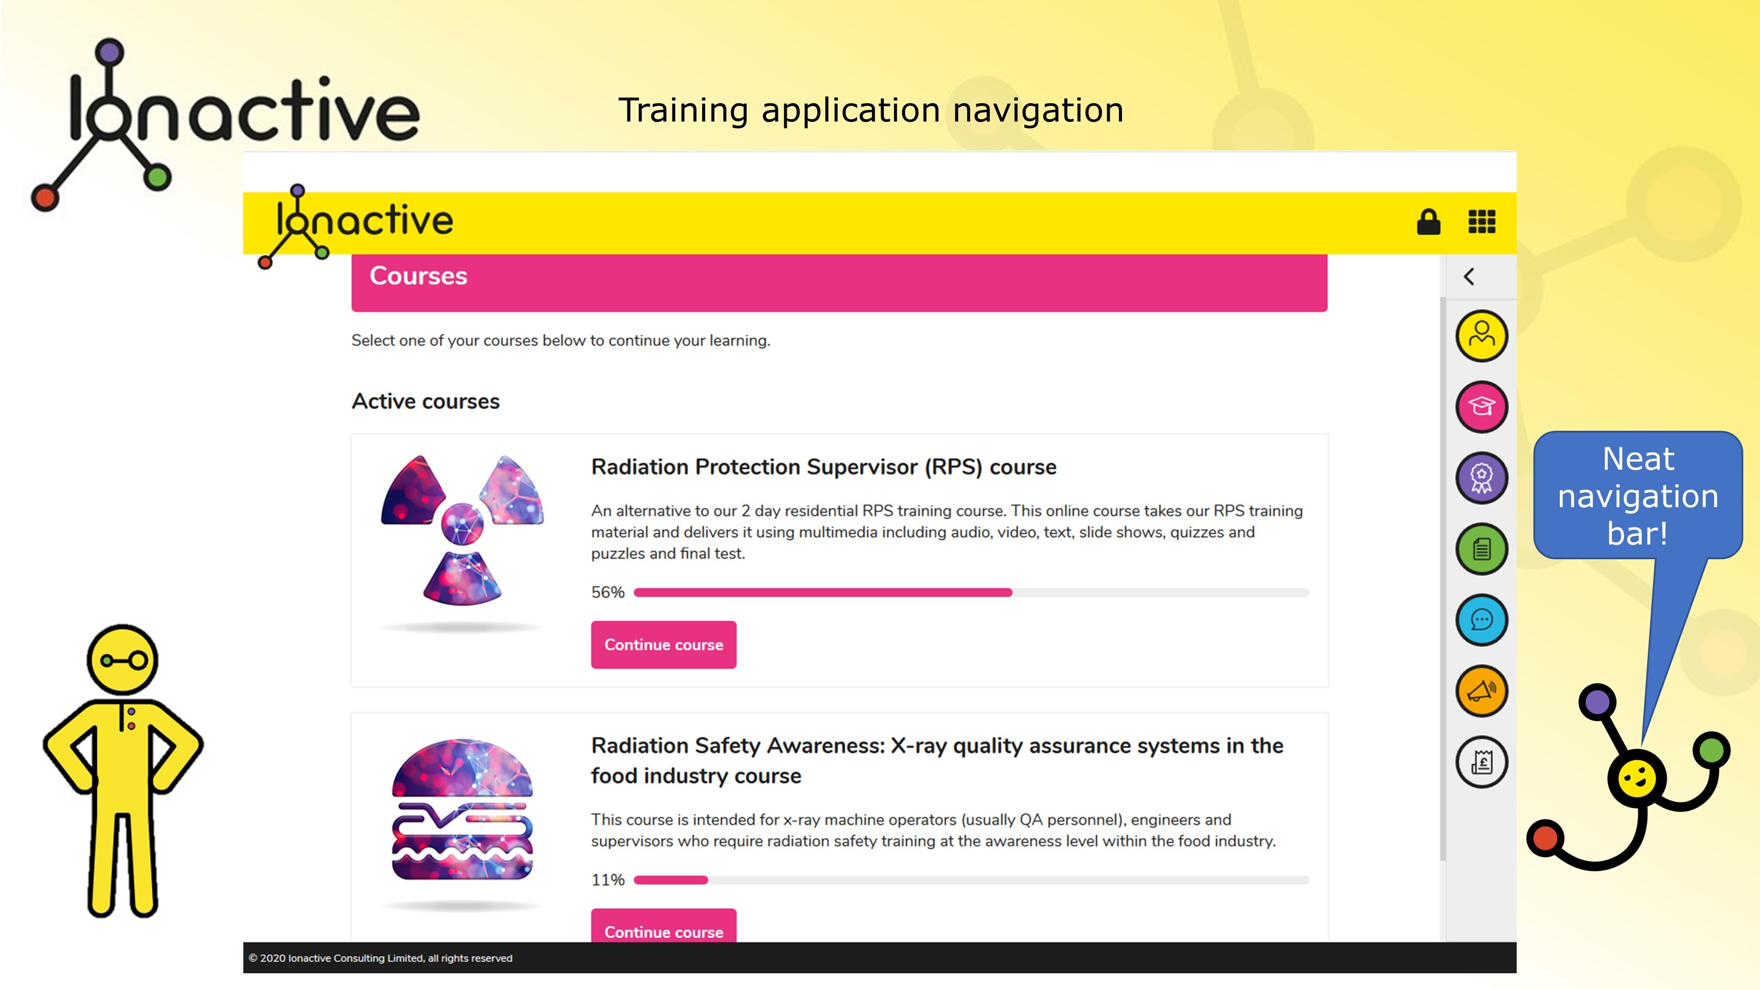Click the '11%' progress label
Screen dimensions: 1760x990
pos(607,880)
